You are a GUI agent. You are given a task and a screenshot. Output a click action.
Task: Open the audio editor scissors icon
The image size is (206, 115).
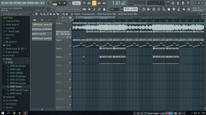coord(178,3)
